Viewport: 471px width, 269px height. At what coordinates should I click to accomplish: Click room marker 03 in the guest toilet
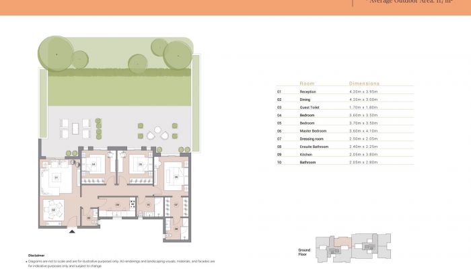pos(89,219)
